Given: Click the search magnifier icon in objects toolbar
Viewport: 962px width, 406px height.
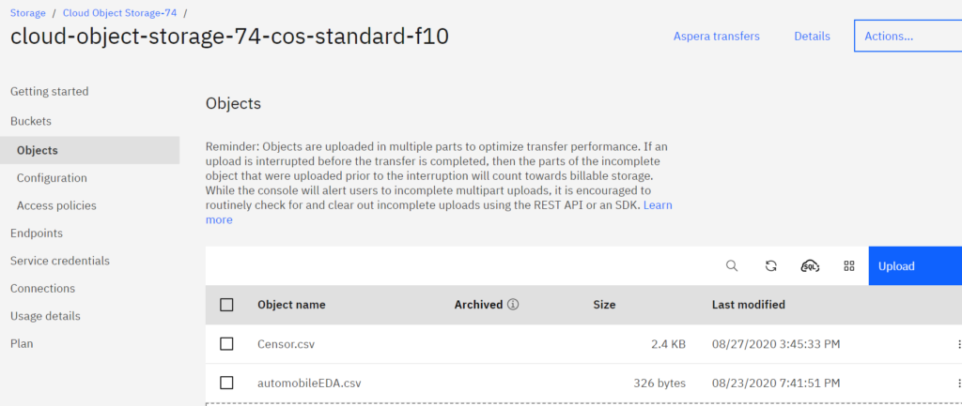Looking at the screenshot, I should point(731,265).
